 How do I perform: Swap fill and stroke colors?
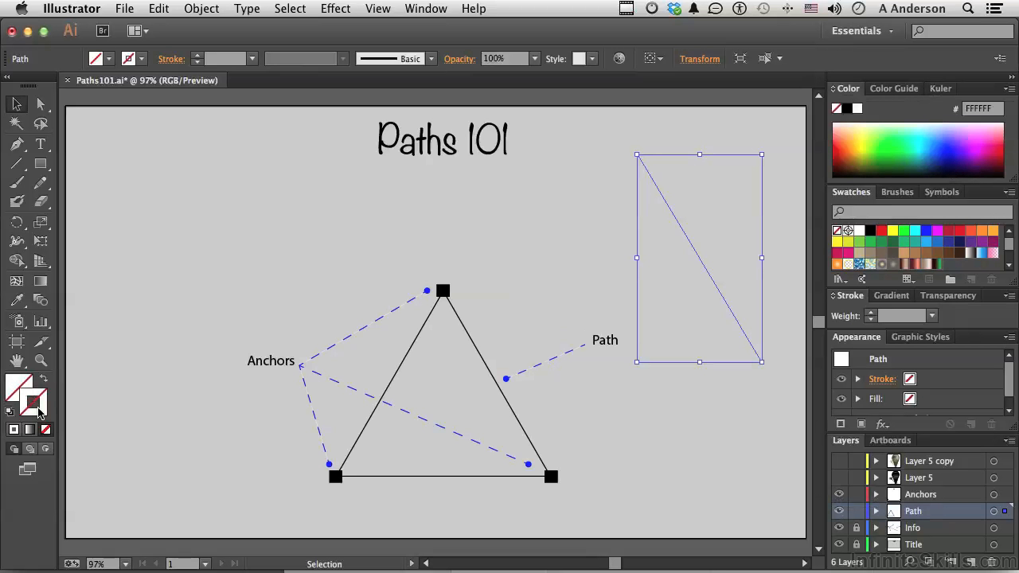(43, 379)
